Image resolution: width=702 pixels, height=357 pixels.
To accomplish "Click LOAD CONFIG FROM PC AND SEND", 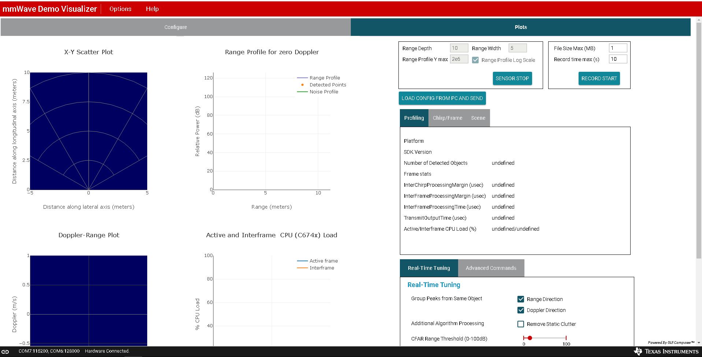I will [x=442, y=98].
